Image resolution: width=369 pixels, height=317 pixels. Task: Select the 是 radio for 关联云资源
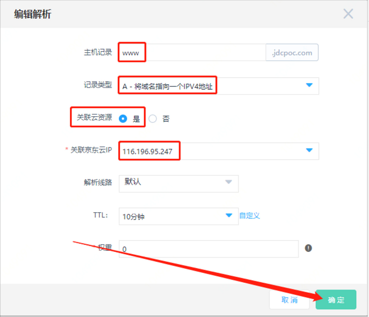(x=123, y=119)
